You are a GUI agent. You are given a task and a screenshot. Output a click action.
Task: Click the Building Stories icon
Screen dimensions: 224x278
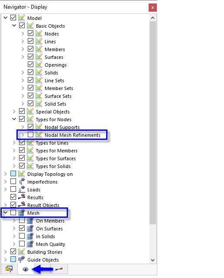(22, 252)
